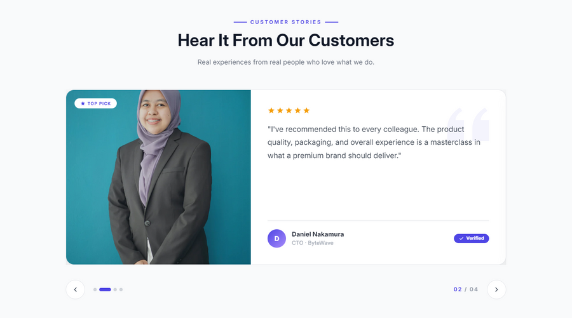Advance to the next testimonial
Screen dimensions: 572x318
pos(496,289)
